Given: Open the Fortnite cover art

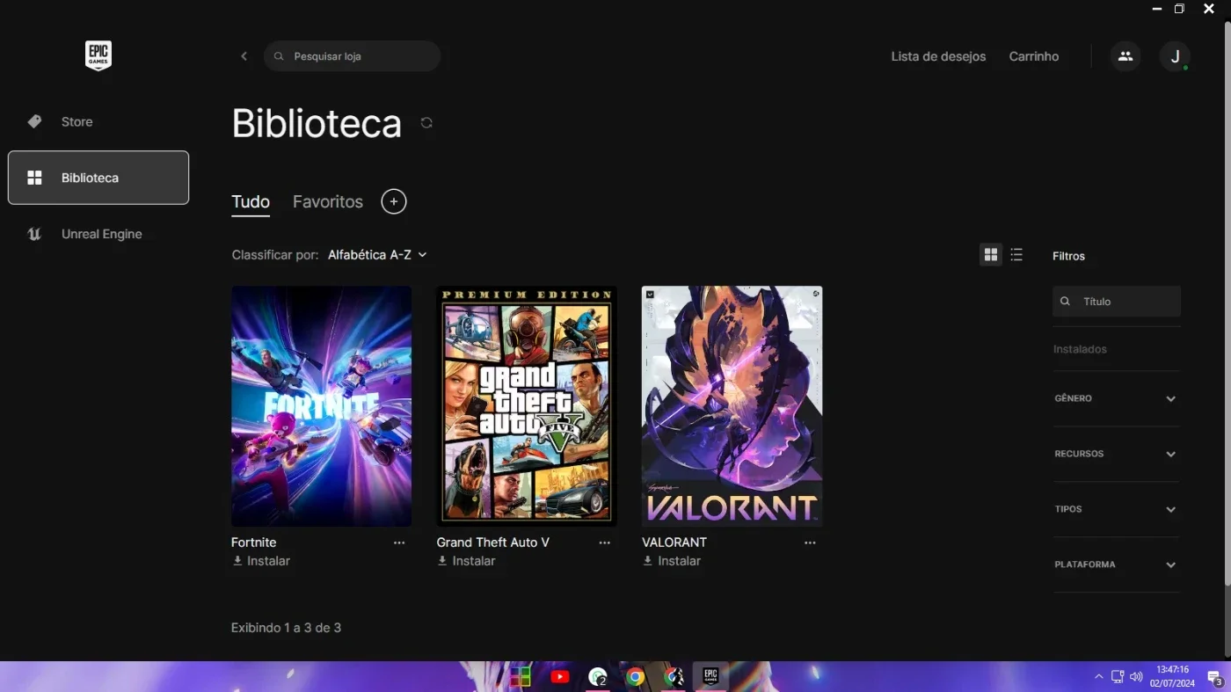Looking at the screenshot, I should [321, 406].
